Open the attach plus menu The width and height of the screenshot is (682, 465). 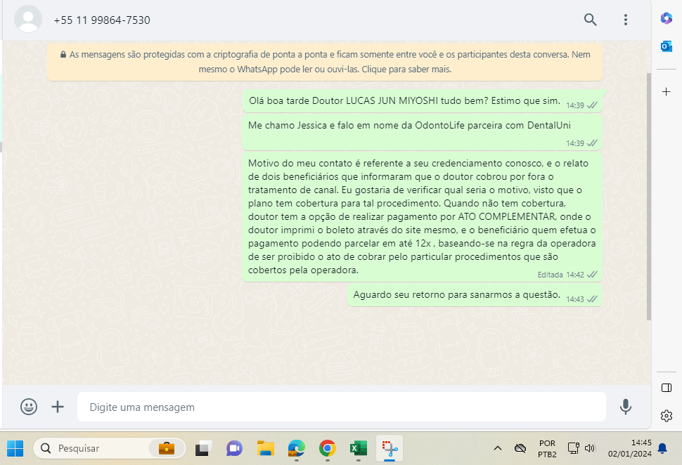click(58, 407)
